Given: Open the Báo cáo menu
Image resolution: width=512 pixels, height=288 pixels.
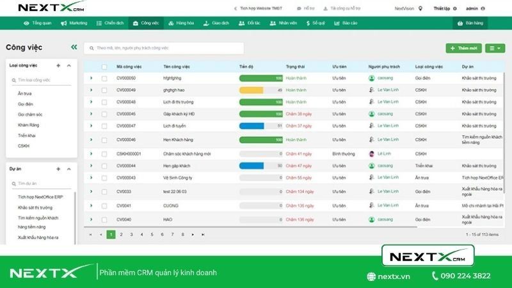Looking at the screenshot, I should [x=346, y=23].
